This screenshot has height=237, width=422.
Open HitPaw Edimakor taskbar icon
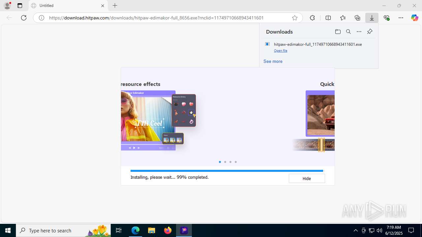pyautogui.click(x=184, y=230)
